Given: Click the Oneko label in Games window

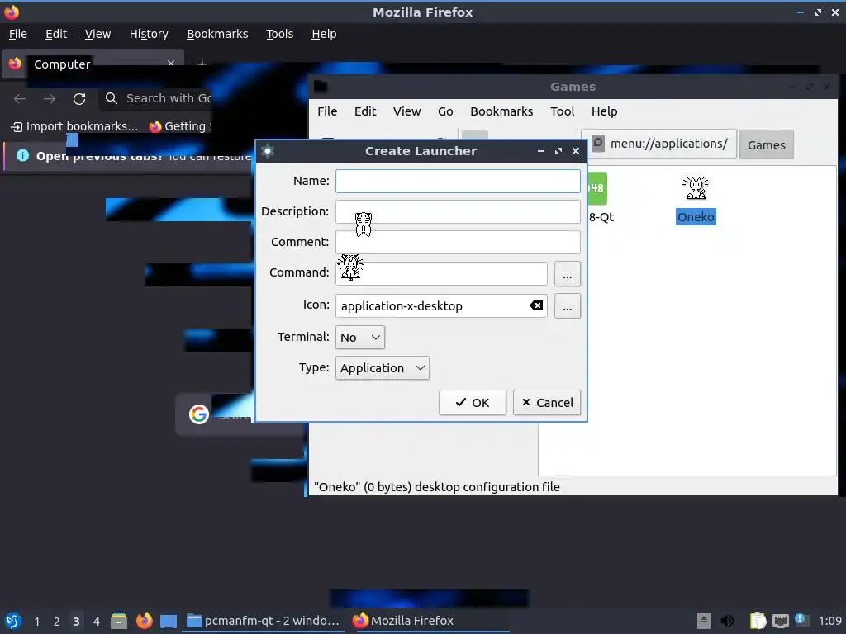Looking at the screenshot, I should click(696, 217).
